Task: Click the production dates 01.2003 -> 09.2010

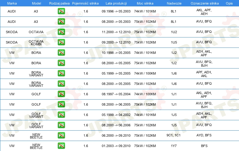Action: [116, 146]
